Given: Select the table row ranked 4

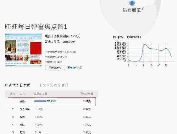Looking at the screenshot, I should click(x=52, y=124).
